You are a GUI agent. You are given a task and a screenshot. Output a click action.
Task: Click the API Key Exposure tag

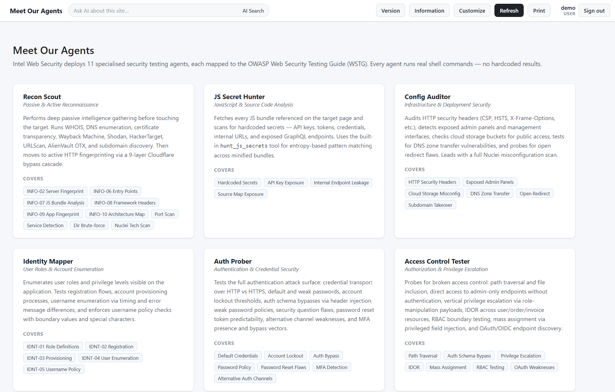(x=286, y=183)
